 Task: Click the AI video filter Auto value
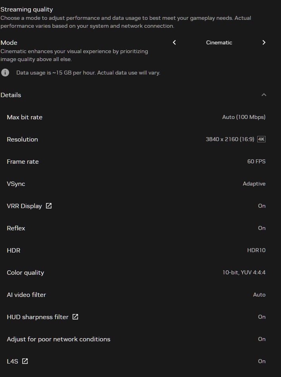coord(259,295)
